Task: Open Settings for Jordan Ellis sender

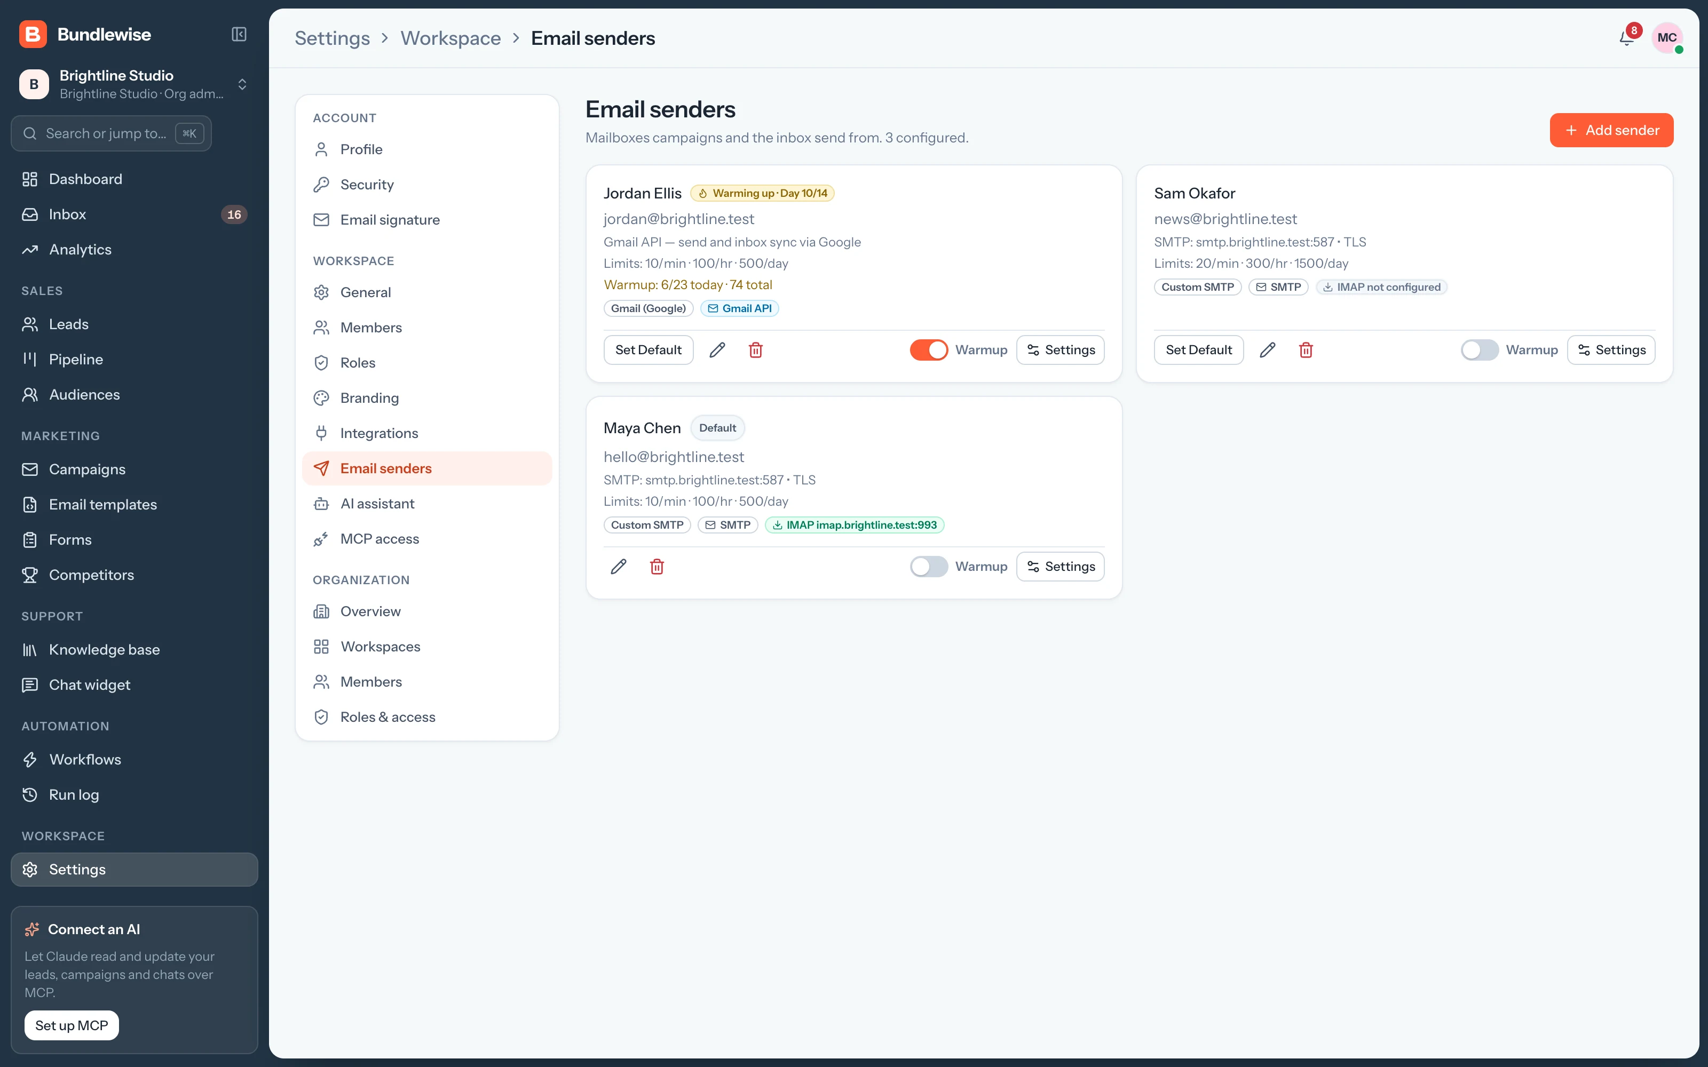Action: click(x=1060, y=350)
